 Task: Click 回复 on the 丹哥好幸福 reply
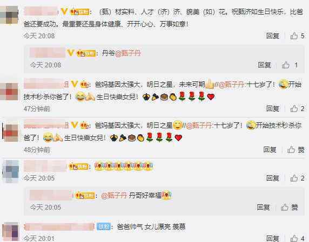(263, 207)
